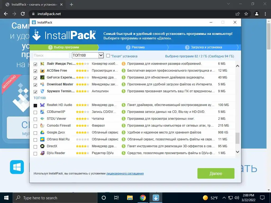The image size is (271, 203).
Task: Select the Загрузка и установка step tab
Action: tap(204, 47)
